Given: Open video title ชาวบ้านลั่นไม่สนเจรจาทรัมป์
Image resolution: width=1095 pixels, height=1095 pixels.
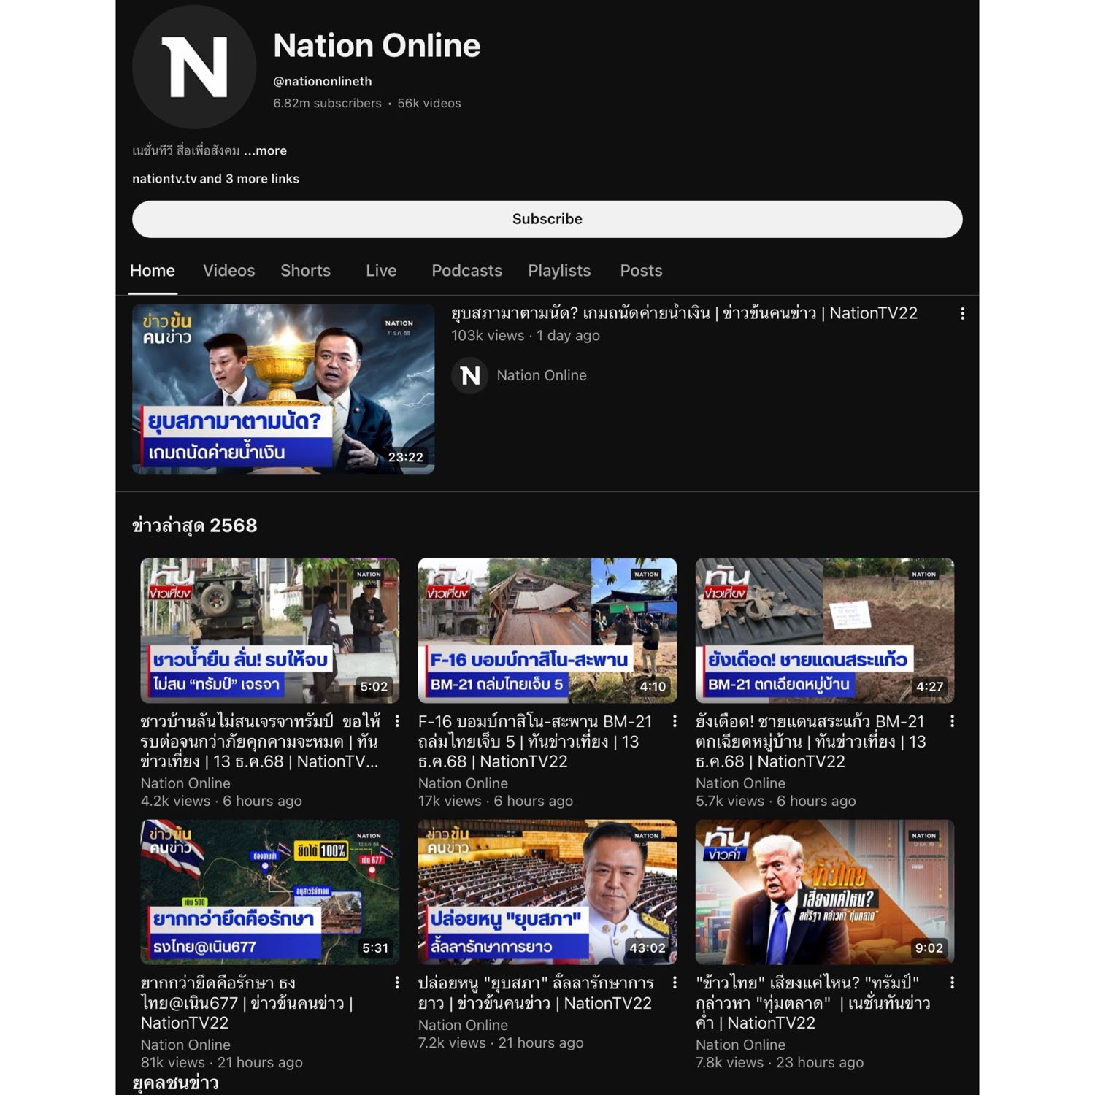Looking at the screenshot, I should click(260, 741).
